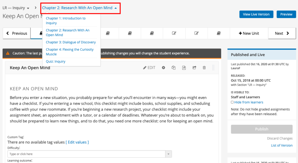Open the second book unit icon in the sequence
Viewport: 298px width, 163px height.
(130, 33)
